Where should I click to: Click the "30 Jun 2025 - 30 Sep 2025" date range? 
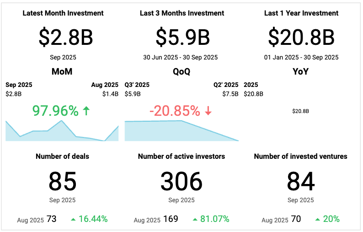coord(181,58)
